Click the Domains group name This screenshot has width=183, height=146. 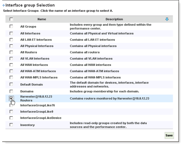tap(27, 91)
